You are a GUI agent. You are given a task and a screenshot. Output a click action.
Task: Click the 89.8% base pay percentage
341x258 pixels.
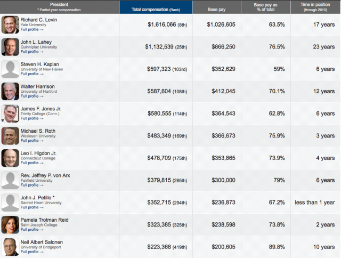pos(277,247)
